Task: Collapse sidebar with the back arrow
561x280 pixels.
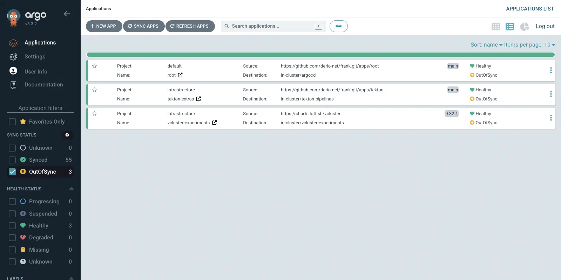Action: [67, 14]
